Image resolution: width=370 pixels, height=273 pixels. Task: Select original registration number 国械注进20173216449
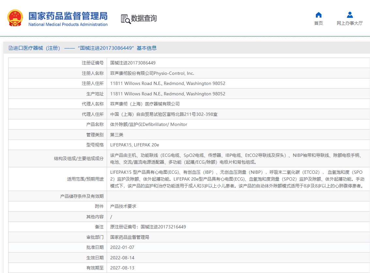coord(163,227)
